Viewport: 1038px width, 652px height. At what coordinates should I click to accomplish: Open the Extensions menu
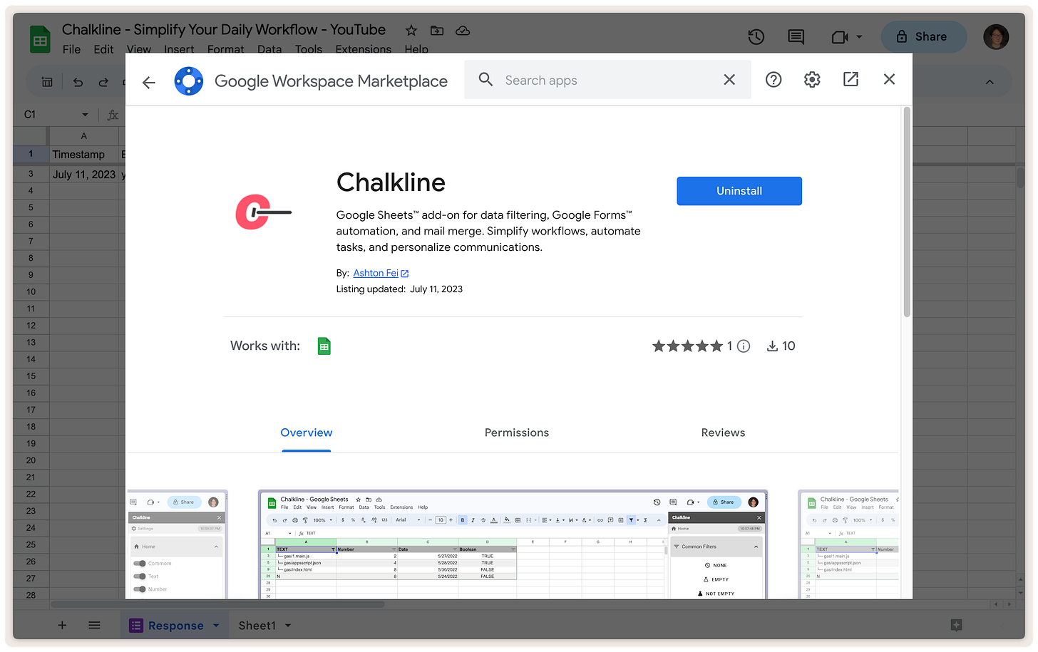coord(364,49)
